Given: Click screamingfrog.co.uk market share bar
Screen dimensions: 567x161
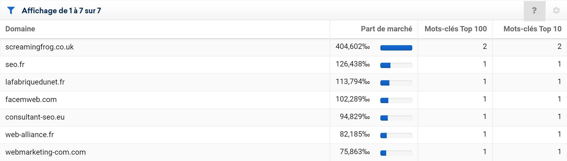Looking at the screenshot, I should (396, 48).
